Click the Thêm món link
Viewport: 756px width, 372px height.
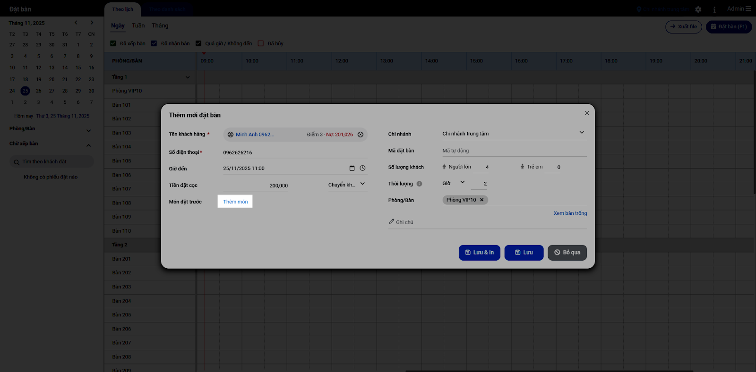coord(235,202)
